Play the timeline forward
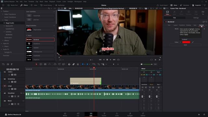 coord(110,60)
